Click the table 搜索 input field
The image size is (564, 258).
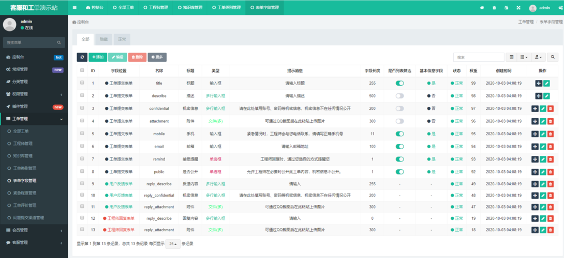click(479, 57)
